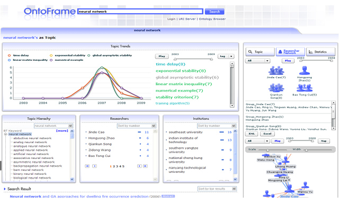Select researcher Zidong Wang
339x207 pixels.
100,150
